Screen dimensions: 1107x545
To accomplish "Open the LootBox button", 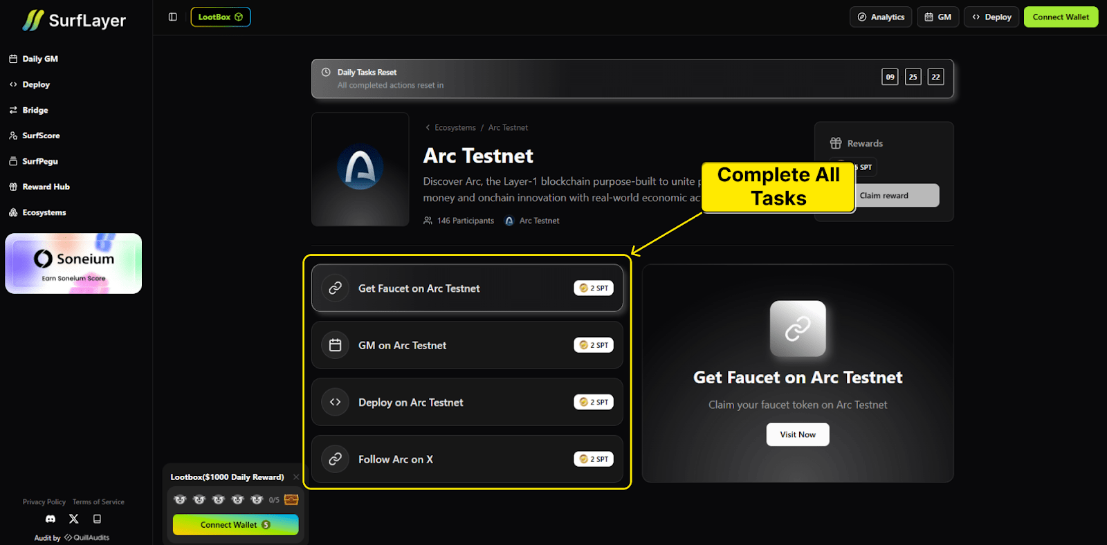I will pos(221,17).
